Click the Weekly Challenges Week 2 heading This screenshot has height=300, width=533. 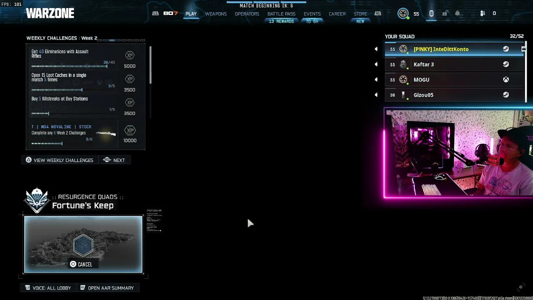point(62,38)
